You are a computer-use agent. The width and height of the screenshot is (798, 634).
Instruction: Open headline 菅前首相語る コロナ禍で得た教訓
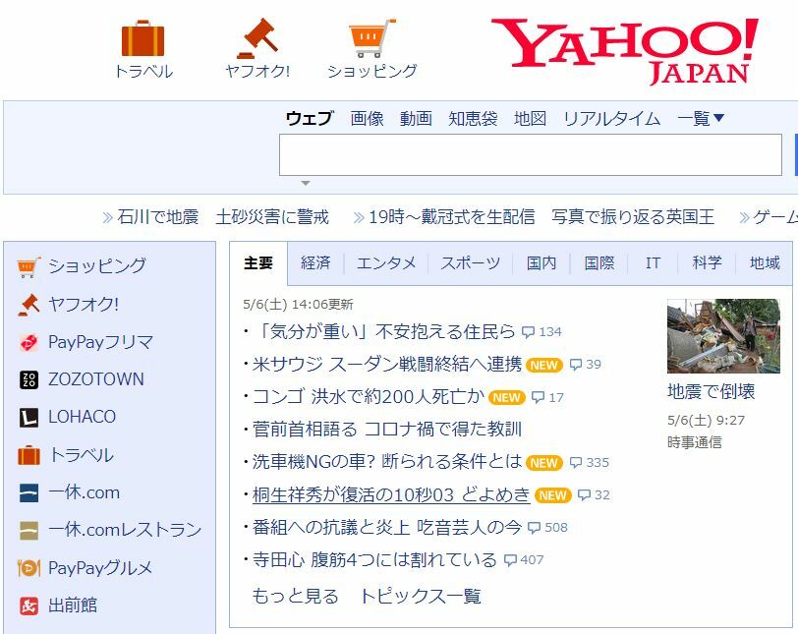387,430
